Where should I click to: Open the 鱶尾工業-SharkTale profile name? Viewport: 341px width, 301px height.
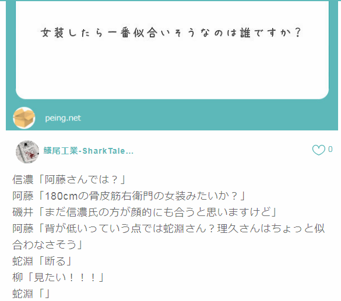point(88,151)
